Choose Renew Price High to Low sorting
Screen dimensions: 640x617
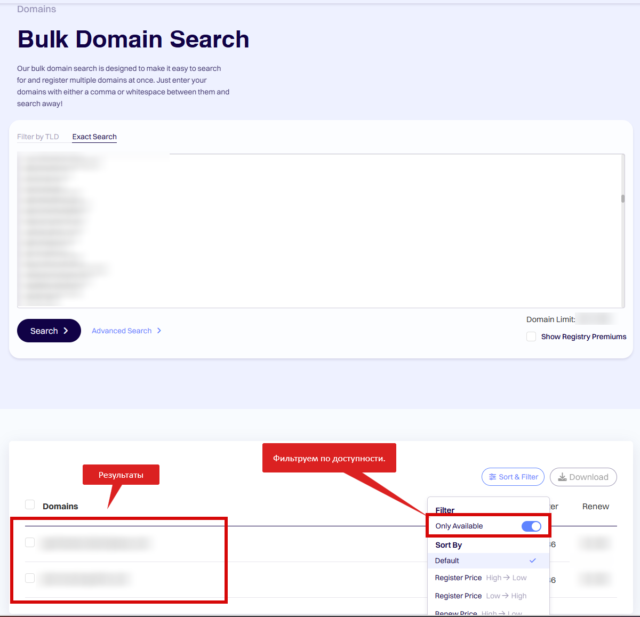click(x=478, y=613)
